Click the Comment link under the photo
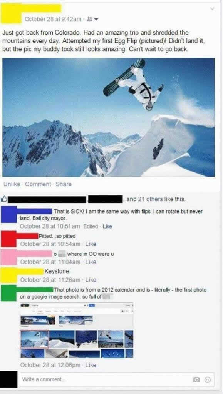 click(x=38, y=184)
